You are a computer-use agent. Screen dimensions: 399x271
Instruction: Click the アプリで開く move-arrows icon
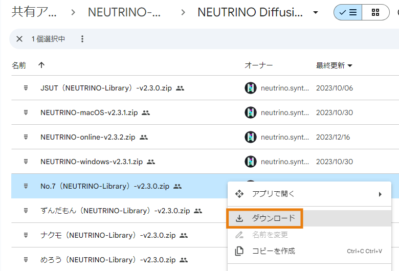point(239,194)
